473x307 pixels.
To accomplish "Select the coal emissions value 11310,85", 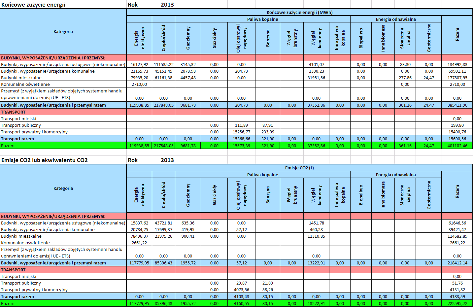I will click(x=316, y=236).
